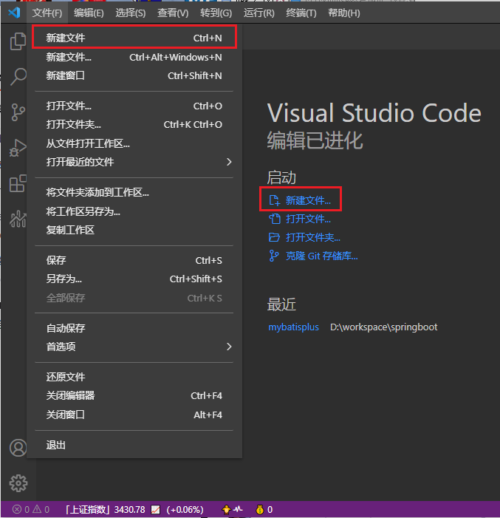This screenshot has height=518, width=500.
Task: Choose 关闭编辑器 menu entry
Action: [x=134, y=395]
